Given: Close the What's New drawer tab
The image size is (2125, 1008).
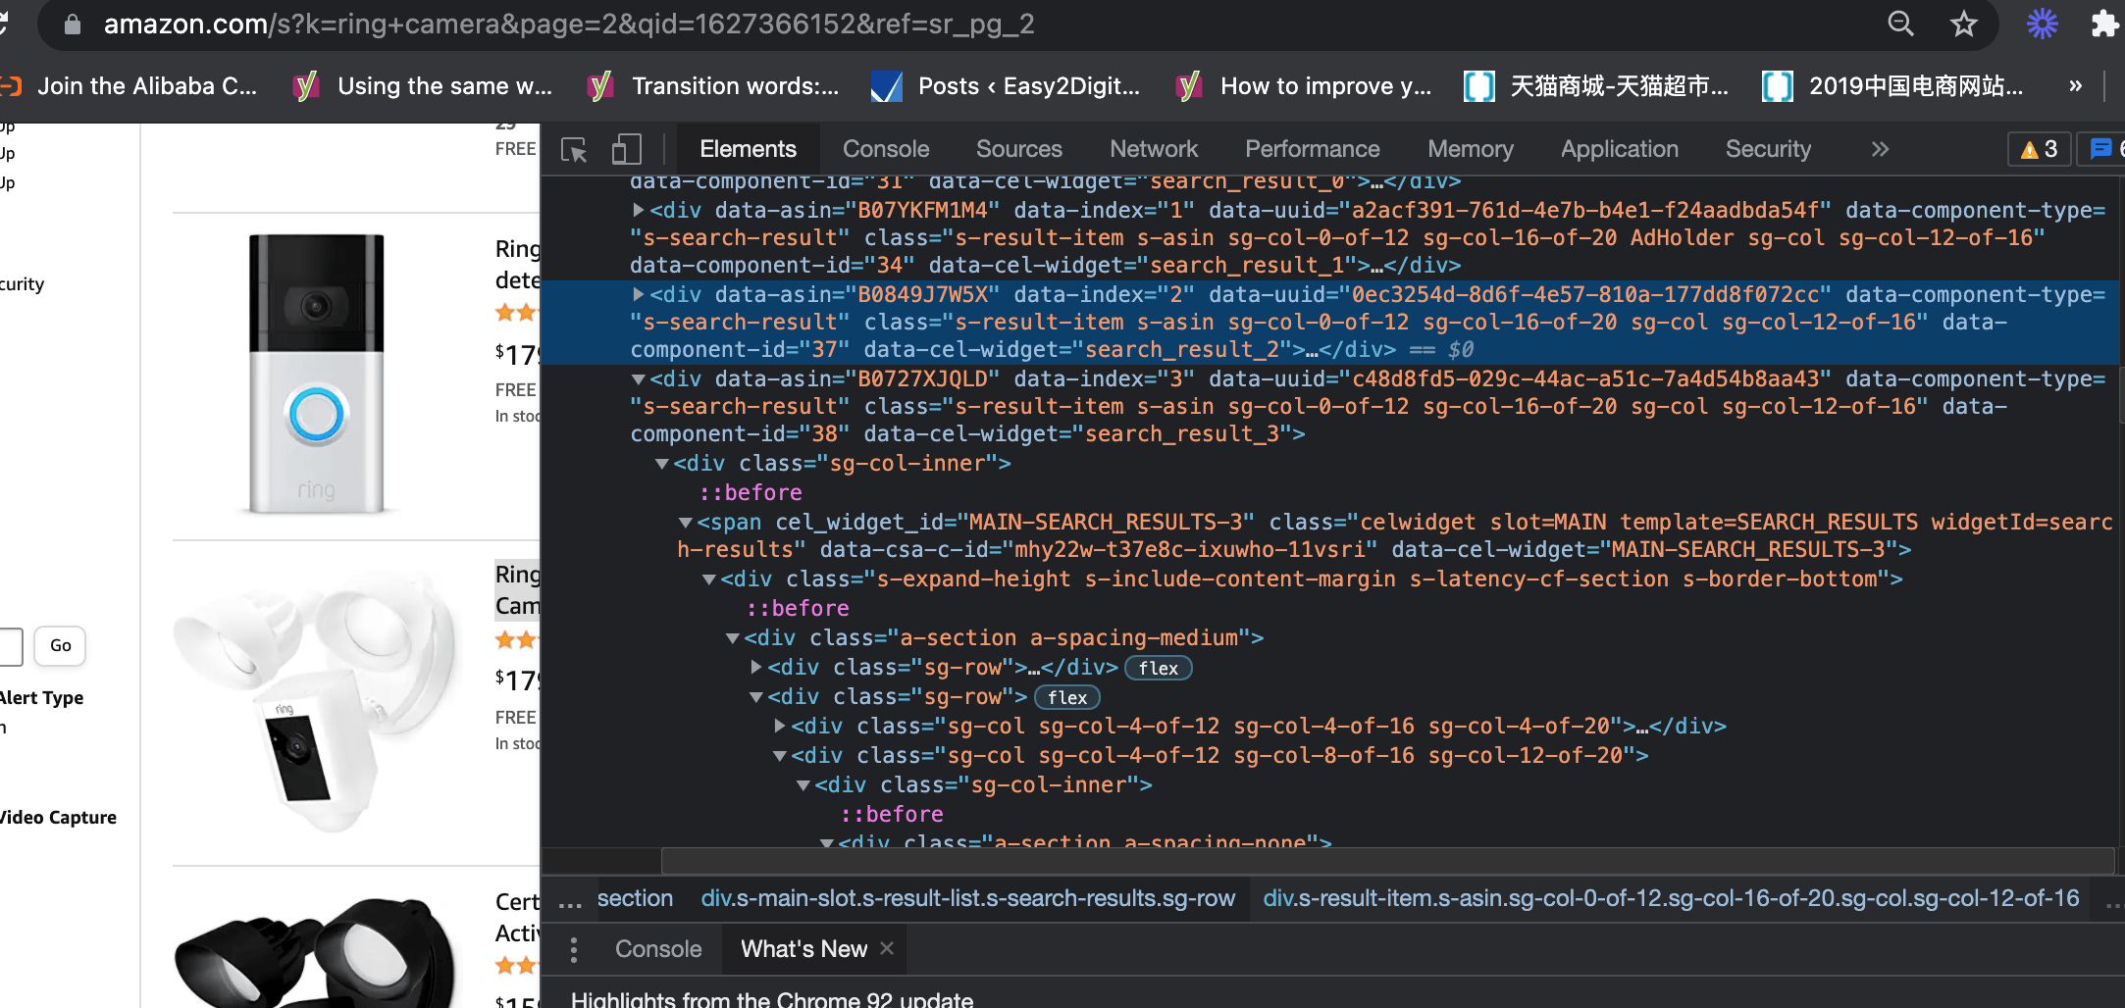Looking at the screenshot, I should tap(887, 948).
